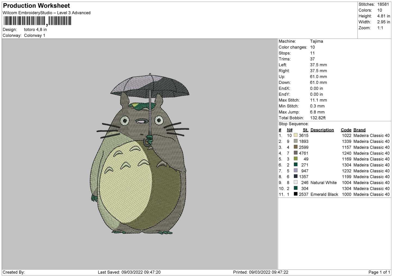
Task: Click the Page 1 of 1 indicator
Action: coord(379,272)
